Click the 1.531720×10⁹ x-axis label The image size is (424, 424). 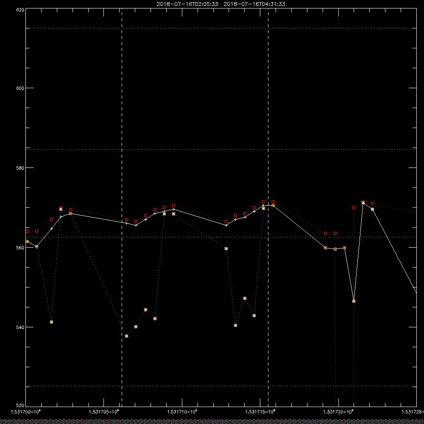point(338,412)
